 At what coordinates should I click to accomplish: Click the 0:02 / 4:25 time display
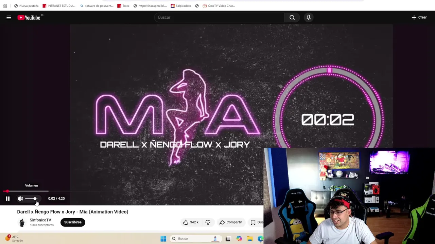coord(56,199)
